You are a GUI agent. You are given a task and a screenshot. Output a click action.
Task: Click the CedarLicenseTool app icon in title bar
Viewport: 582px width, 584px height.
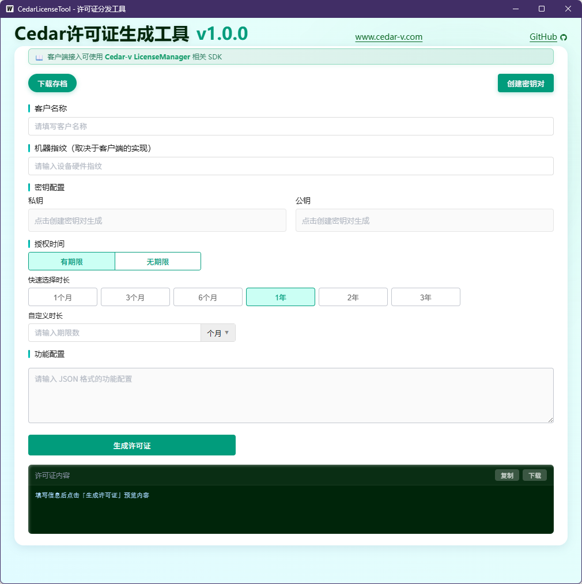pyautogui.click(x=9, y=9)
